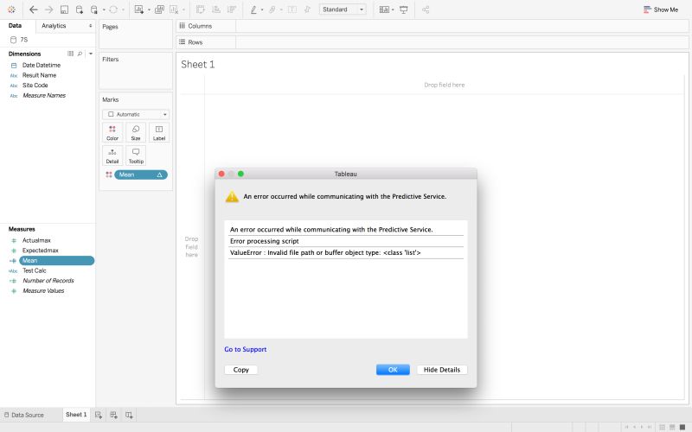This screenshot has width=692, height=432.
Task: Click the search fields magnifier icon
Action: click(80, 54)
